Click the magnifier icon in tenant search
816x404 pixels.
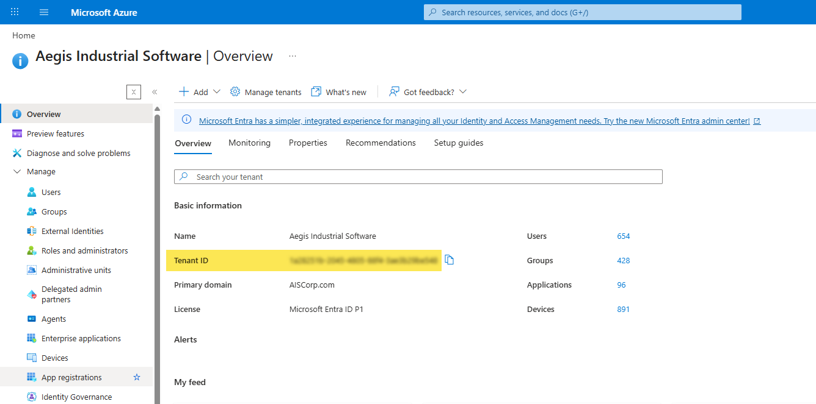184,177
